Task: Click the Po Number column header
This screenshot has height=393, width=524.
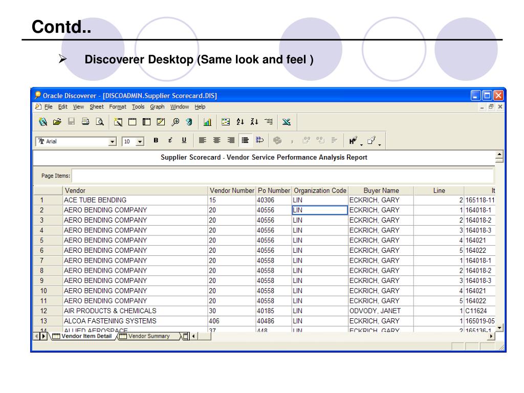Action: pyautogui.click(x=274, y=190)
